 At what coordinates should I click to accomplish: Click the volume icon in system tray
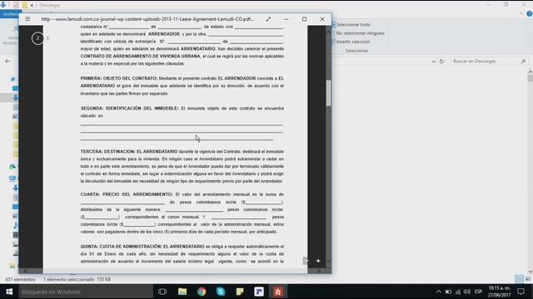(x=467, y=292)
